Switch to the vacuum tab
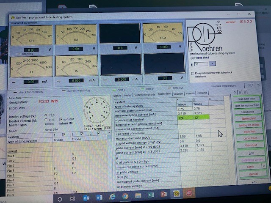This screenshot has height=203, width=271. (x=178, y=93)
